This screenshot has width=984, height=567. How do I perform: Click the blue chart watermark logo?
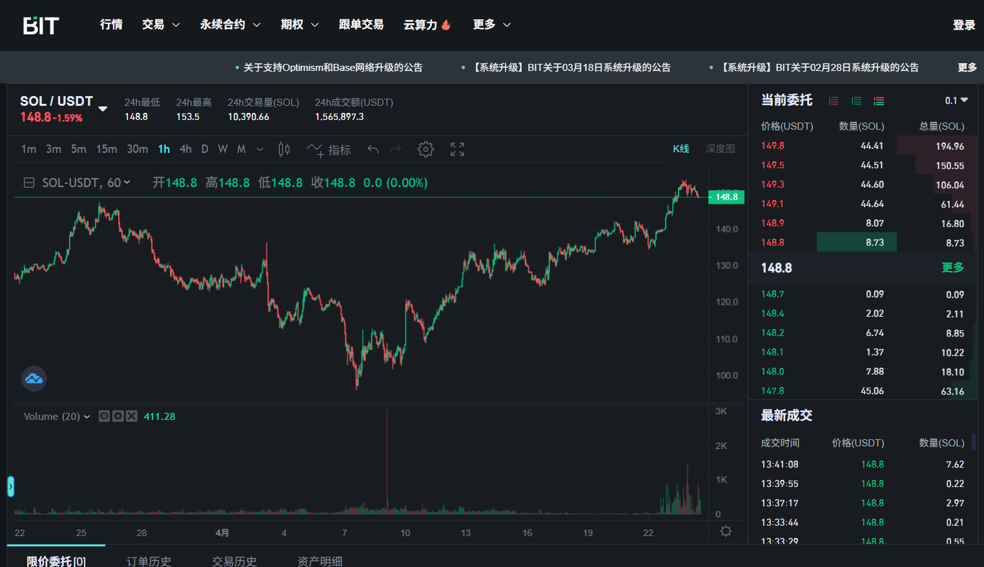click(x=34, y=379)
